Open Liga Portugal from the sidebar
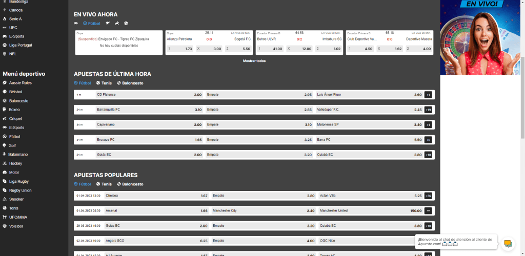 (21, 45)
